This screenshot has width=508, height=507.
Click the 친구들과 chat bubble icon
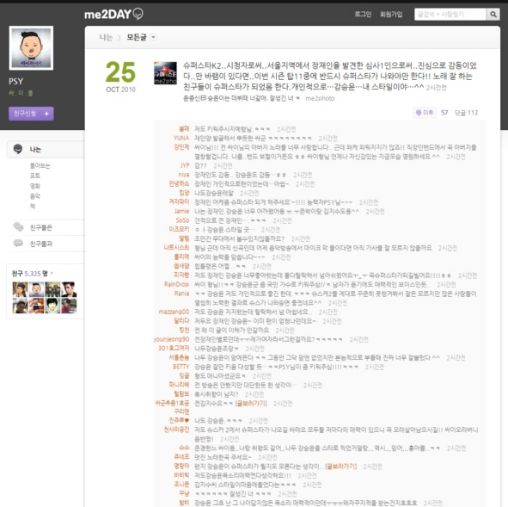tap(18, 244)
